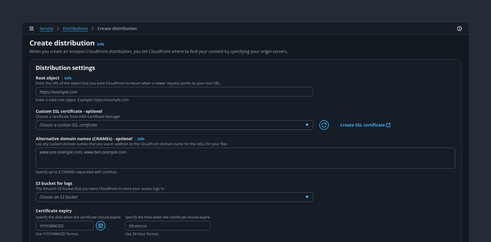Image resolution: width=491 pixels, height=242 pixels.
Task: Navigate to the Distributions breadcrumb
Action: [75, 28]
